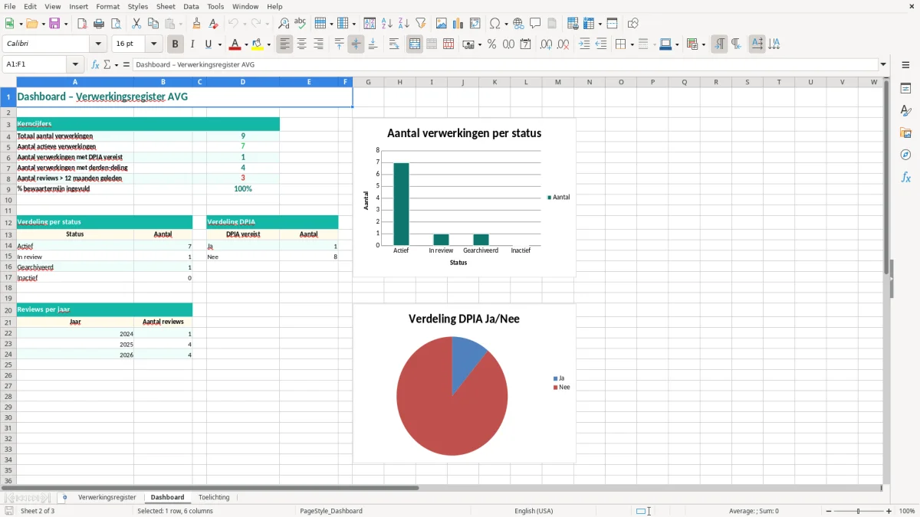Click the Spelling check icon
Viewport: 920px width, 517px height.
tap(301, 24)
